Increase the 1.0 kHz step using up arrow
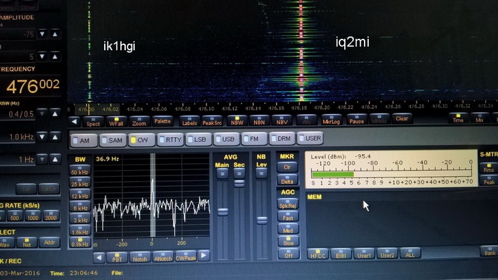498x280 pixels. coord(55,137)
